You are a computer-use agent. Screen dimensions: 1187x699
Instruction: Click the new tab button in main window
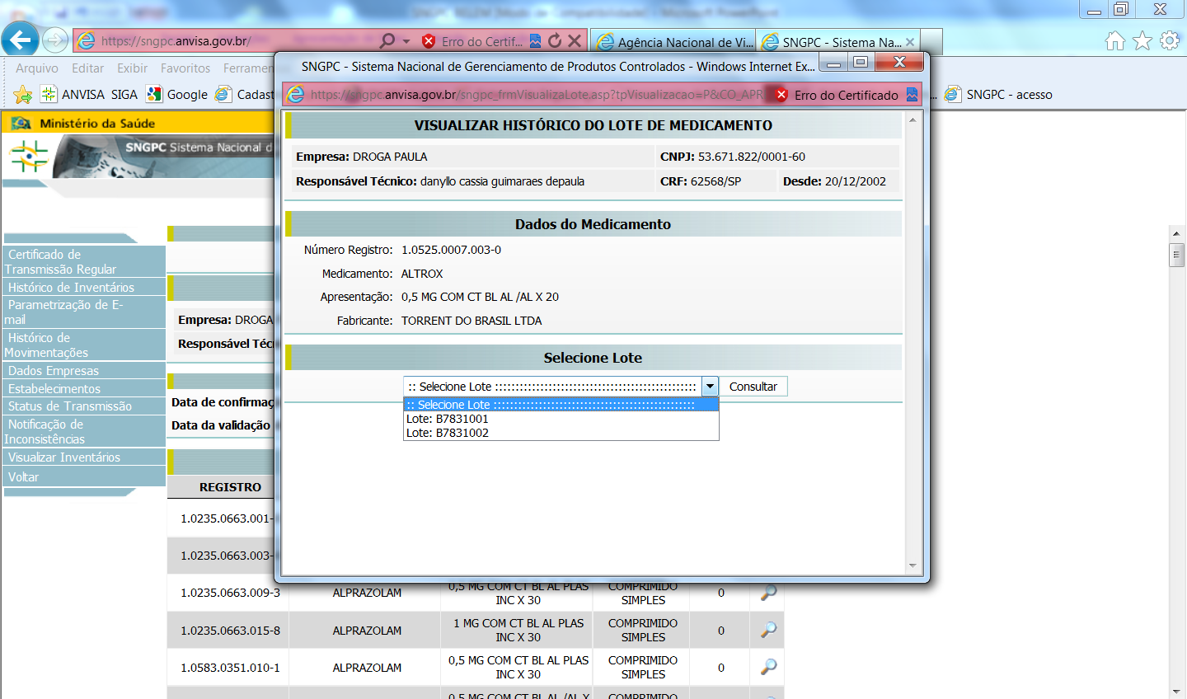[x=931, y=42]
